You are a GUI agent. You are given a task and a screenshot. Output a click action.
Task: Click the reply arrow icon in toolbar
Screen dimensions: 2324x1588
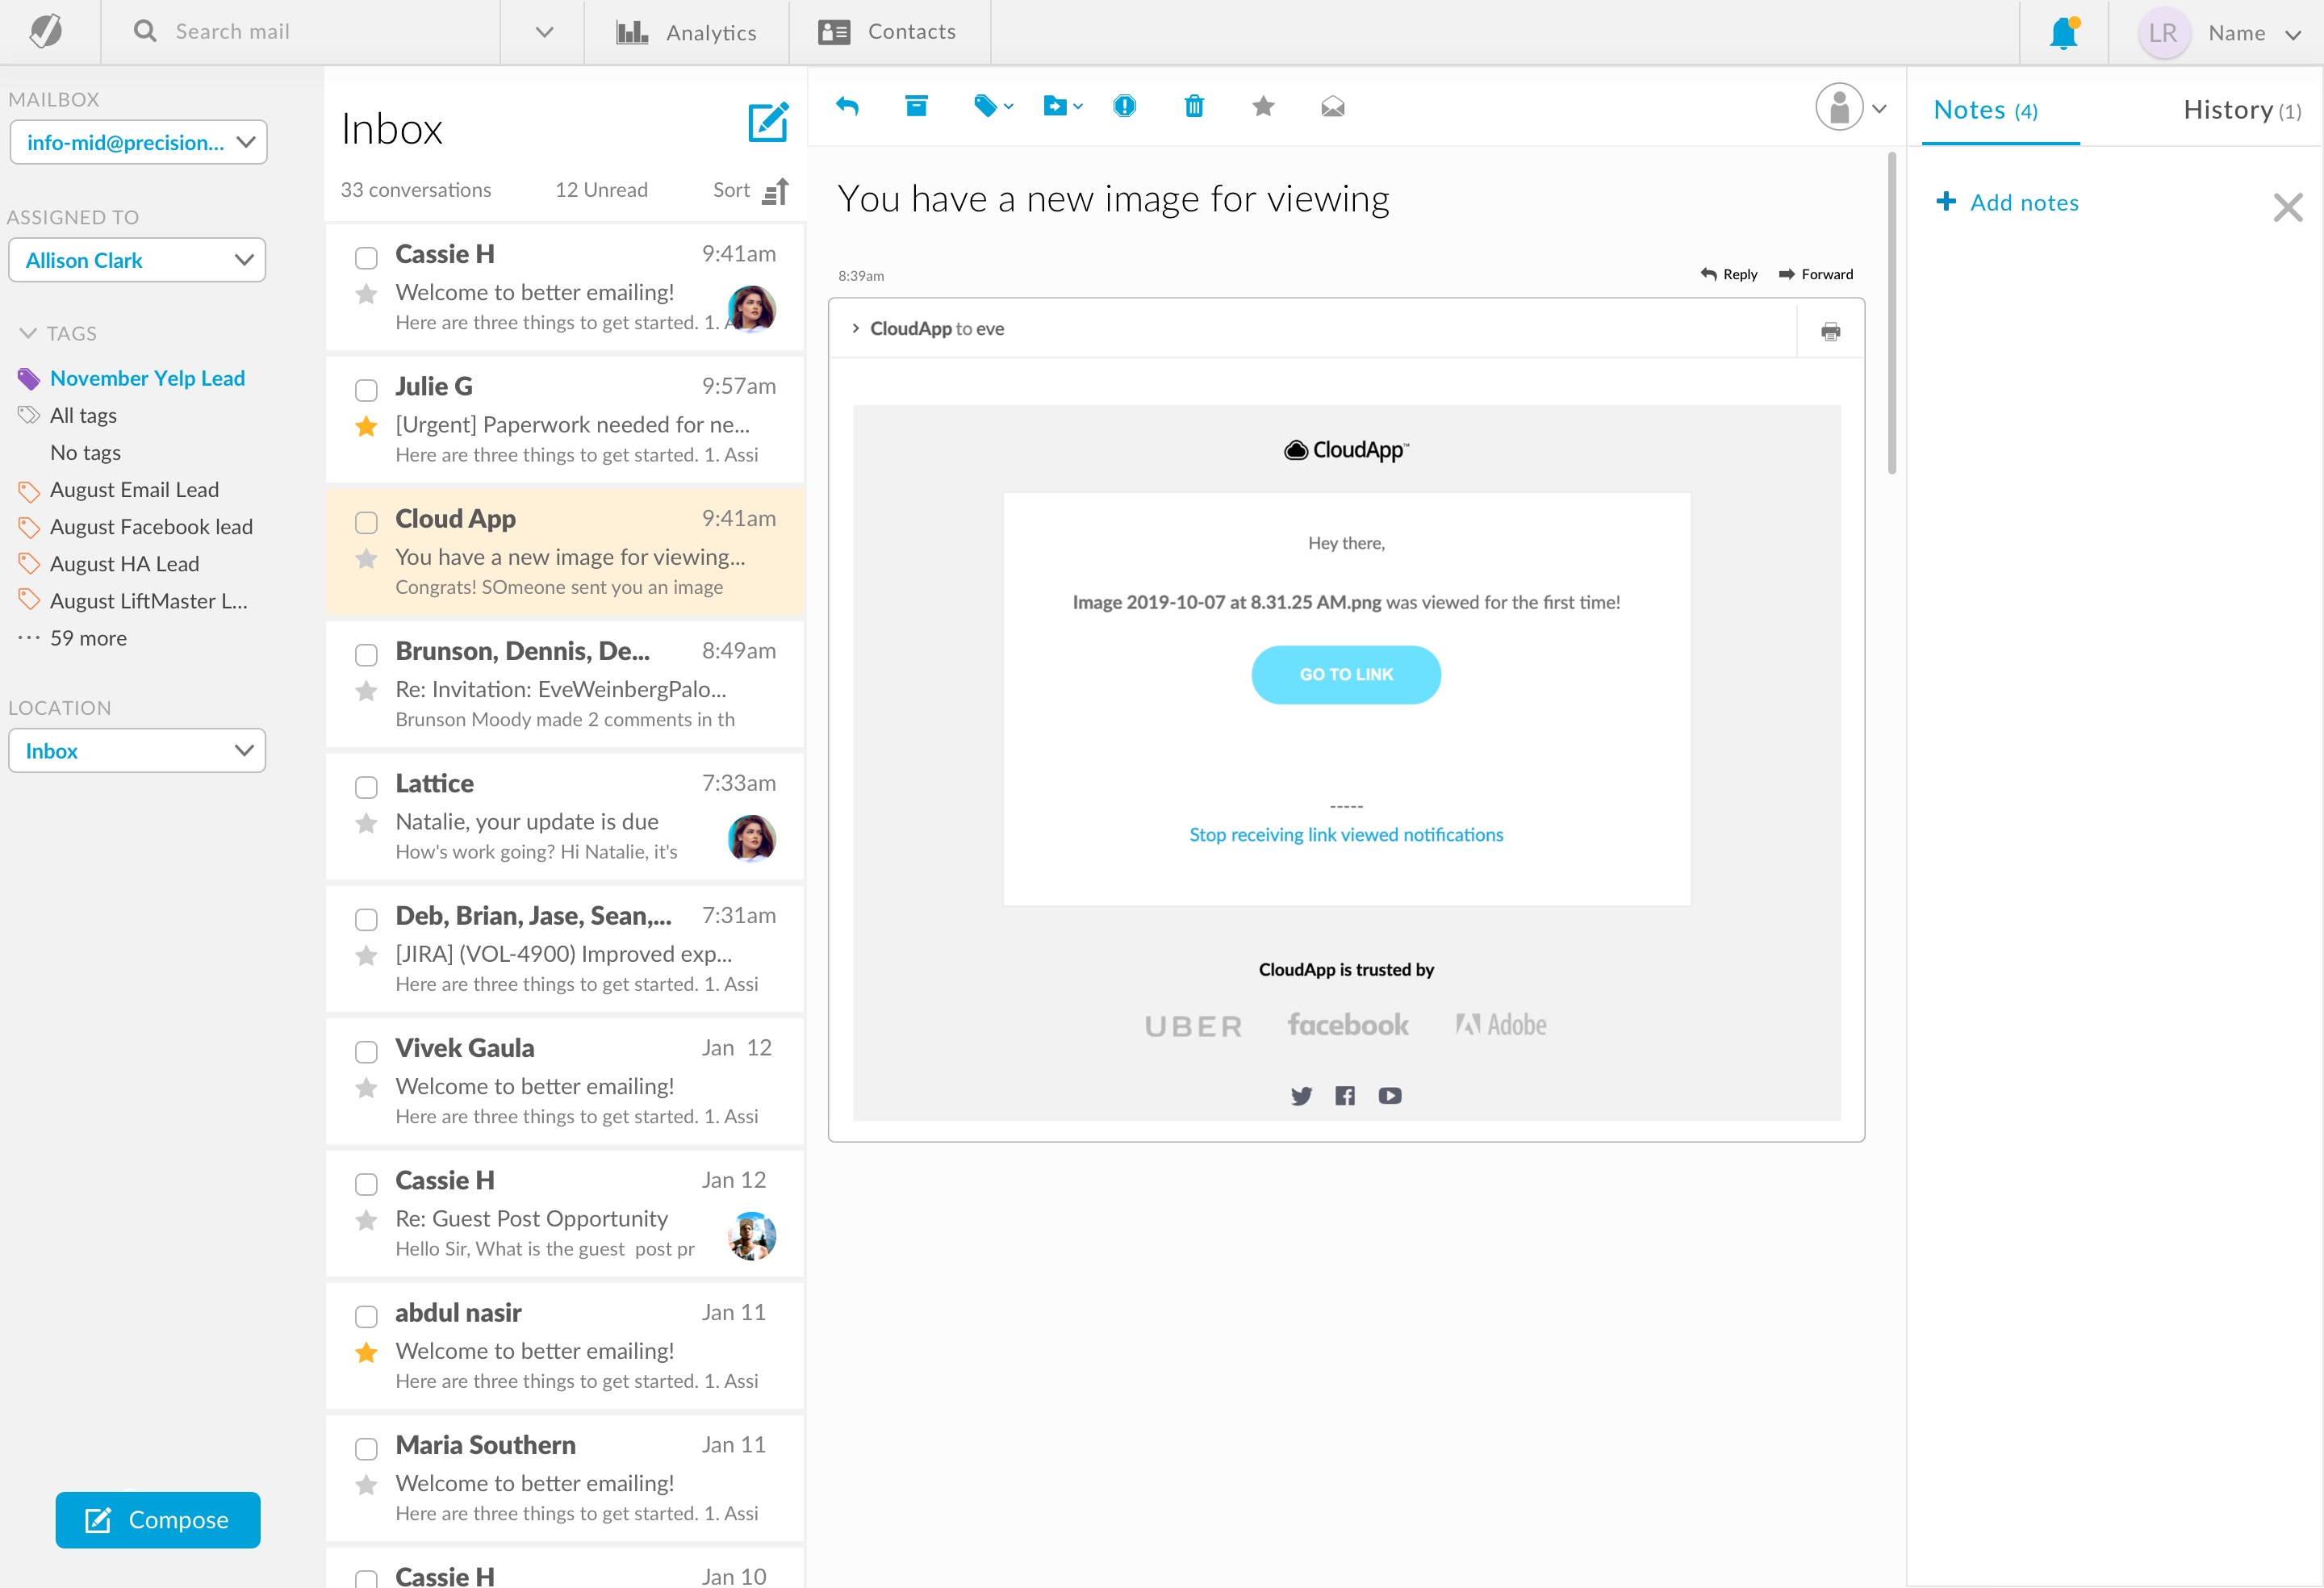pos(847,106)
